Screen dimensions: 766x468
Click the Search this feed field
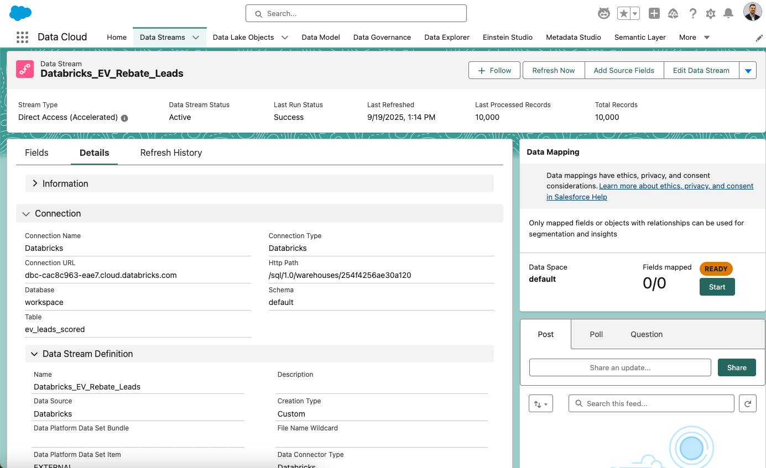click(x=652, y=404)
